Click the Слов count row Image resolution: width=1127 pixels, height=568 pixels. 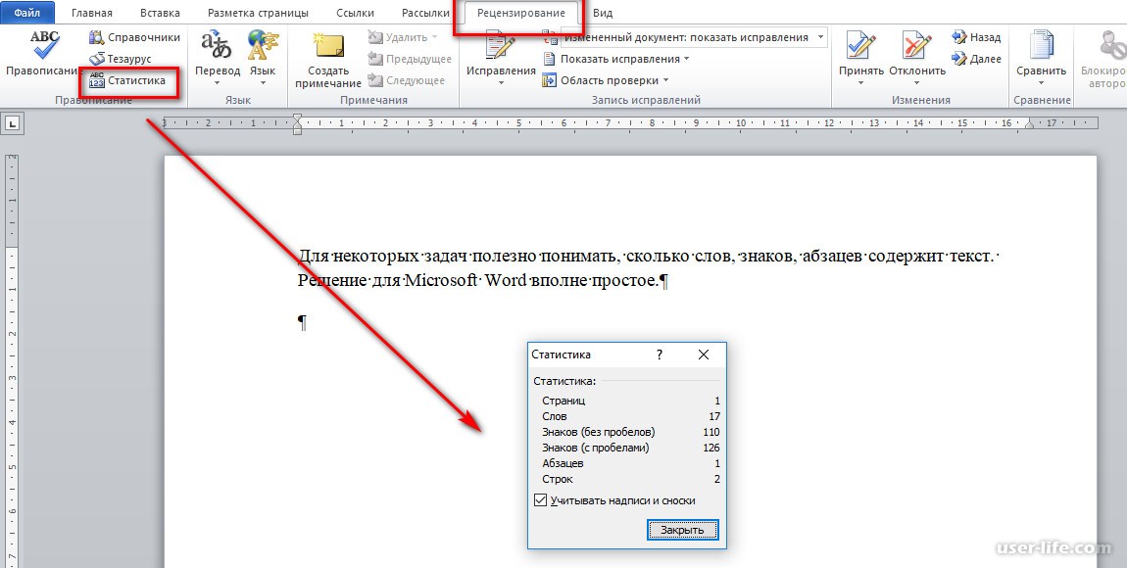pos(630,416)
